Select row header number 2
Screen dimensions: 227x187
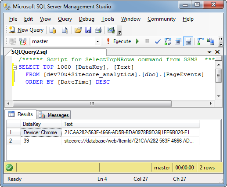click(14, 141)
